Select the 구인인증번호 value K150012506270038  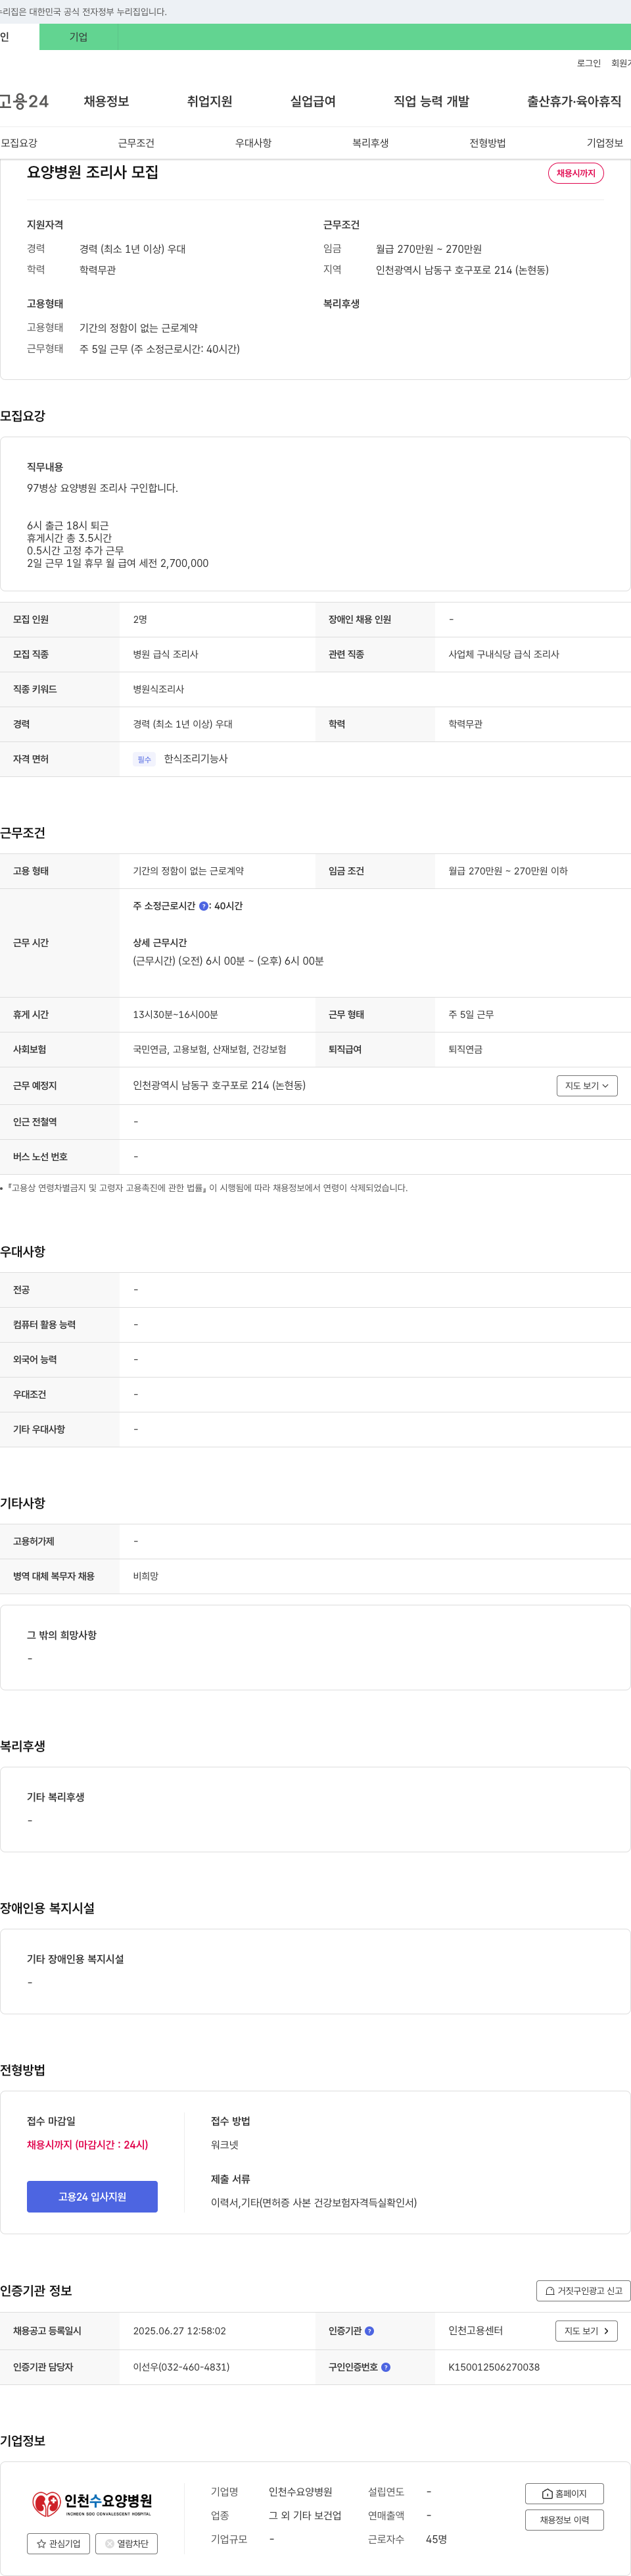(493, 2367)
